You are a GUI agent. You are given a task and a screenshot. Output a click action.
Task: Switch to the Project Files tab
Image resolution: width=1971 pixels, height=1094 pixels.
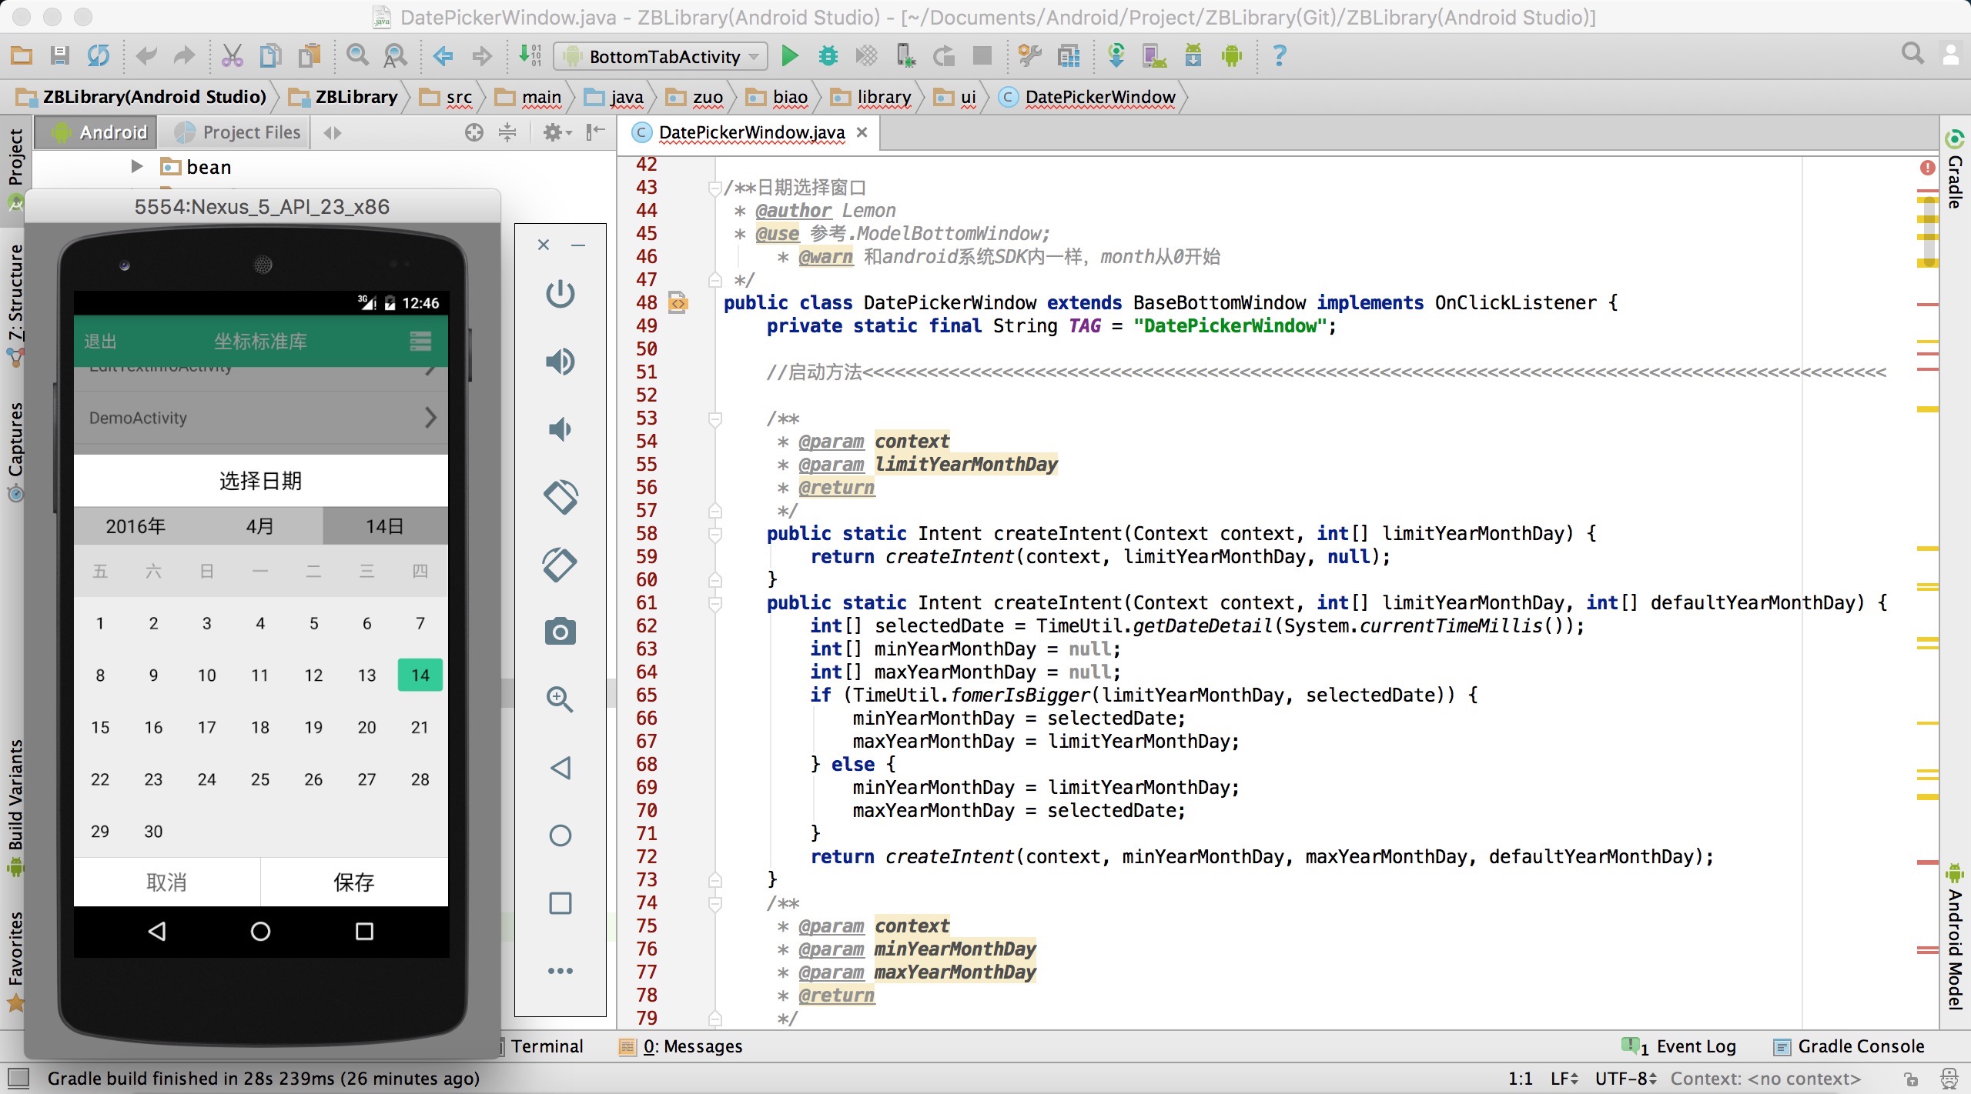coord(237,132)
